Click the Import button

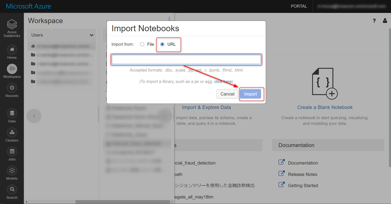[x=251, y=94]
